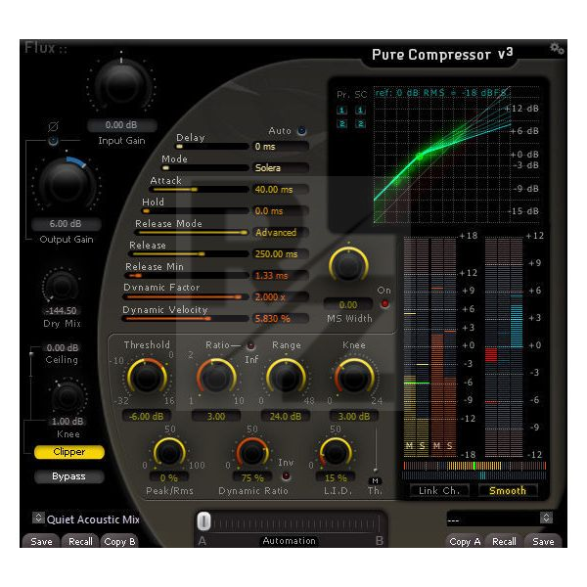Click the Dynamic Velocity slider
The width and height of the screenshot is (587, 587).
point(185,319)
